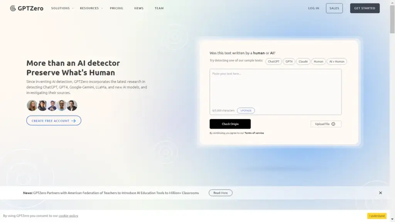Click the Get Started button
Viewport: 395px width, 222px height.
click(365, 8)
